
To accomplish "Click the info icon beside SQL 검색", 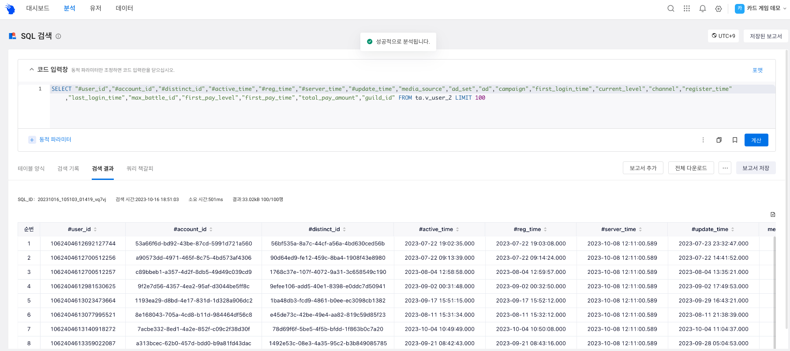I will [58, 36].
